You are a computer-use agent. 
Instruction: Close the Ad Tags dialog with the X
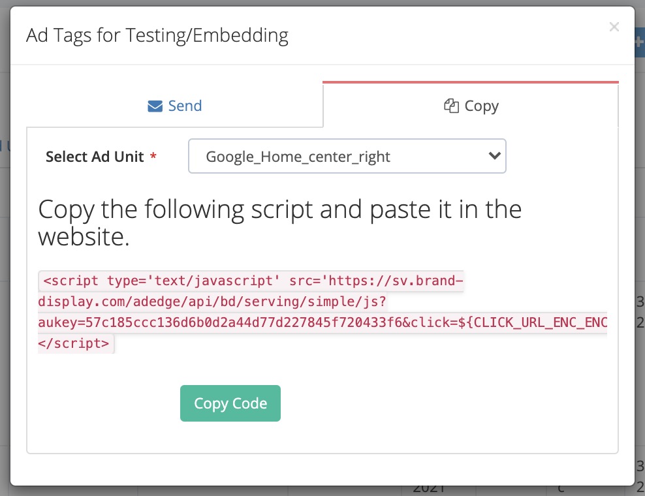(x=614, y=27)
